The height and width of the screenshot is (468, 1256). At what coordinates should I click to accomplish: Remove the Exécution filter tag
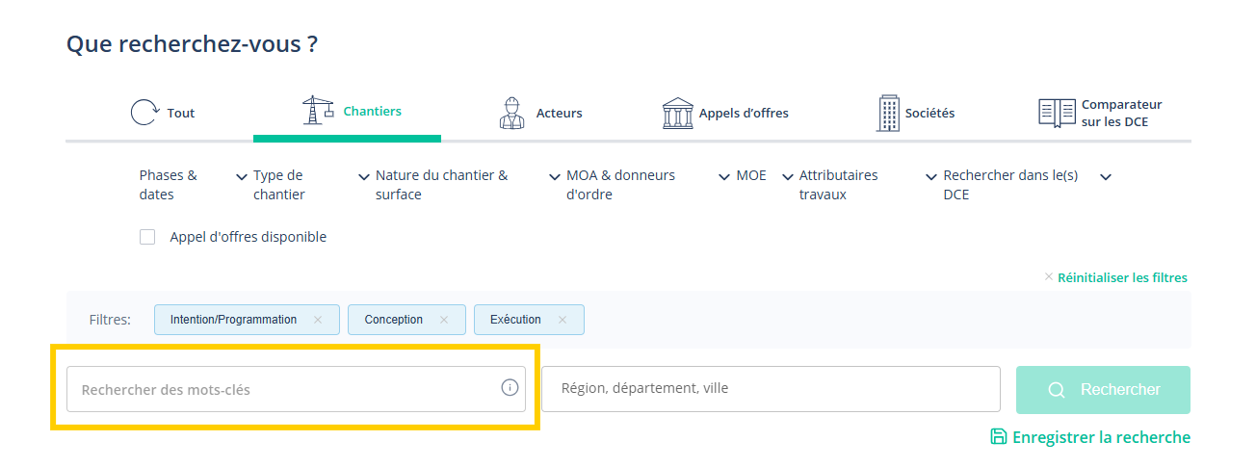coord(563,320)
